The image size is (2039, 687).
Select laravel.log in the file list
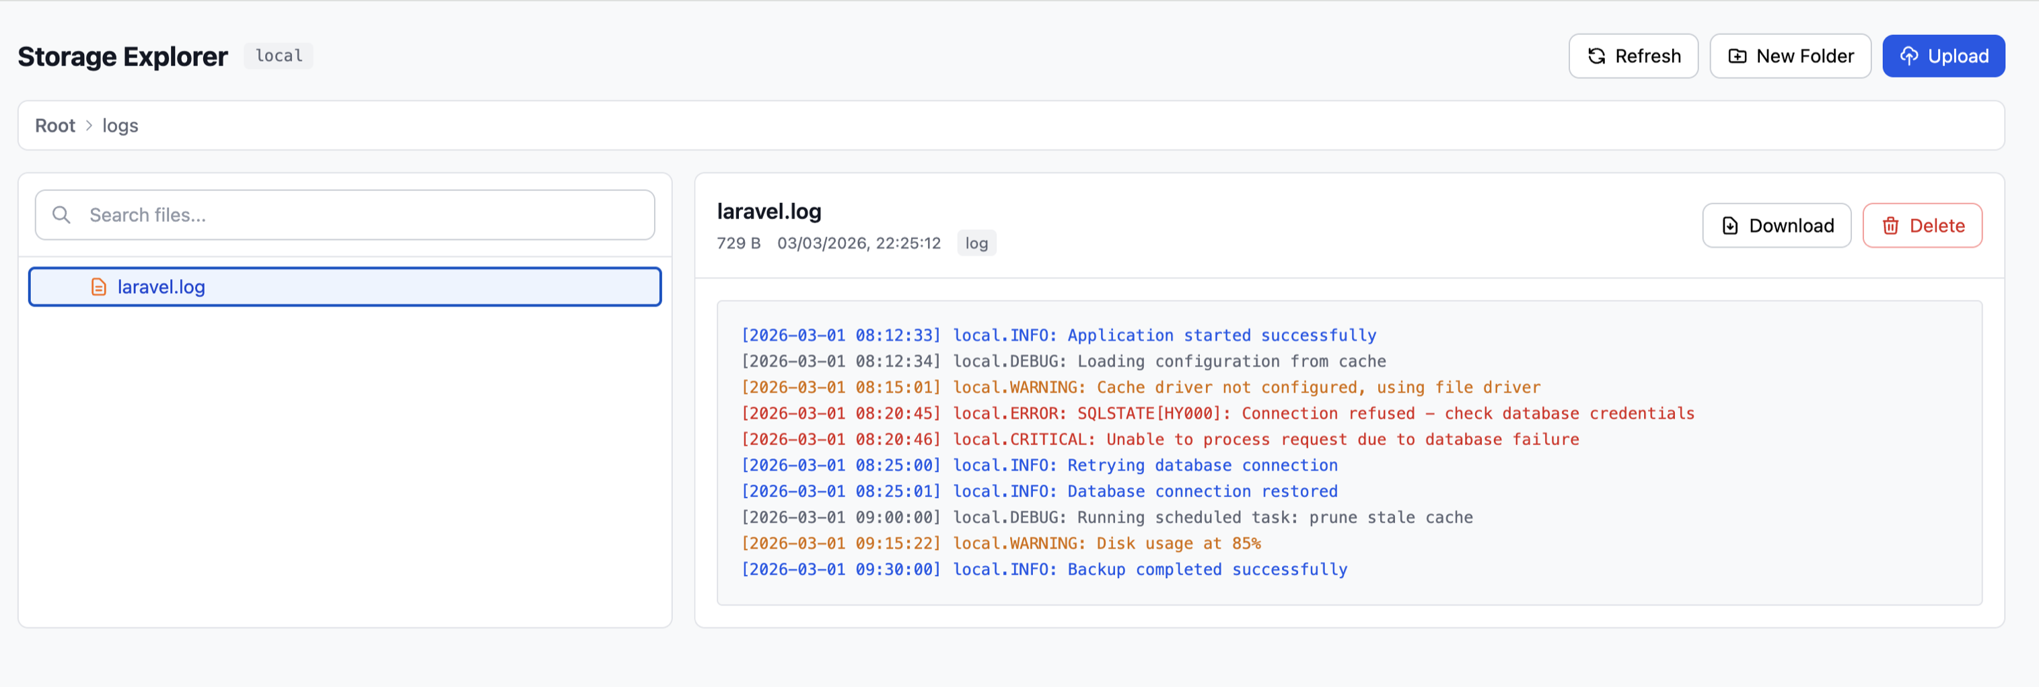click(345, 286)
